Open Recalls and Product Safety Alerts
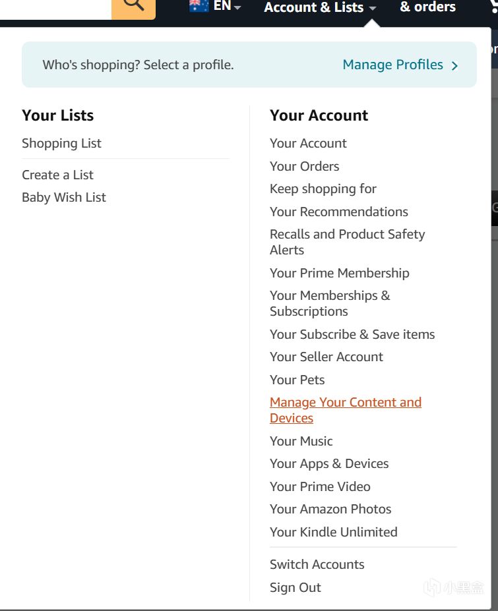The width and height of the screenshot is (498, 611). pos(347,242)
